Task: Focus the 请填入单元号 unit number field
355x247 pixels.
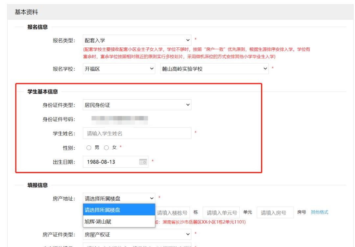Action: [x=222, y=213]
